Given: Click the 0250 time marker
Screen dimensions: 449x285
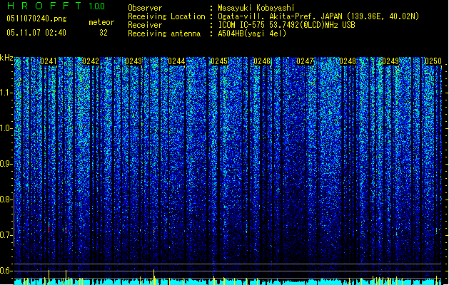Looking at the screenshot, I should pos(433,61).
